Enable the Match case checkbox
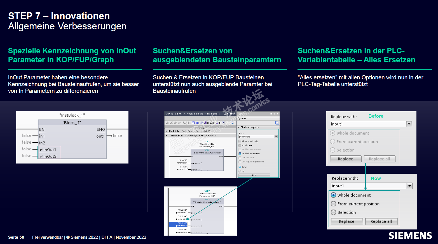This screenshot has width=438, height=244. point(240,145)
